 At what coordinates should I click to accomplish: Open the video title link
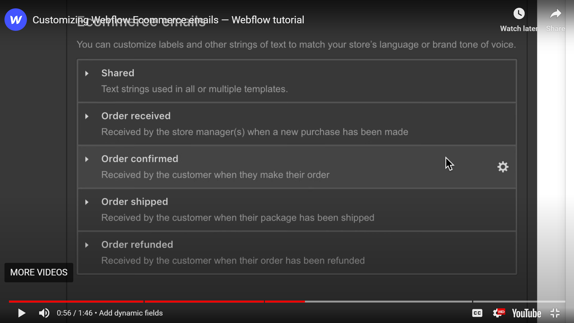coord(168,20)
